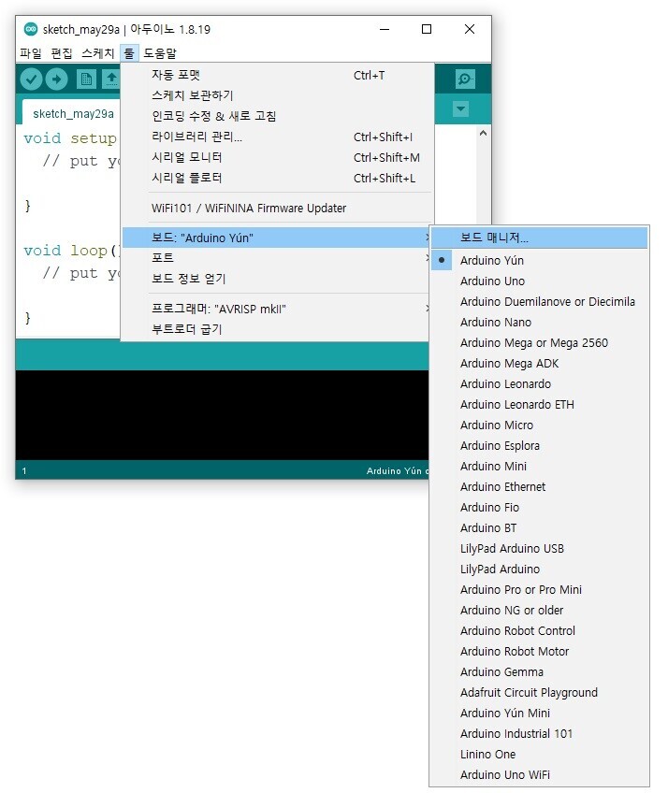Select Arduino Mega ADK board

tap(540, 364)
